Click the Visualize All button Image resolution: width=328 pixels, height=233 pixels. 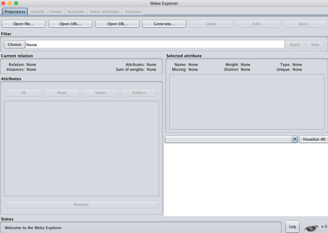[314, 139]
